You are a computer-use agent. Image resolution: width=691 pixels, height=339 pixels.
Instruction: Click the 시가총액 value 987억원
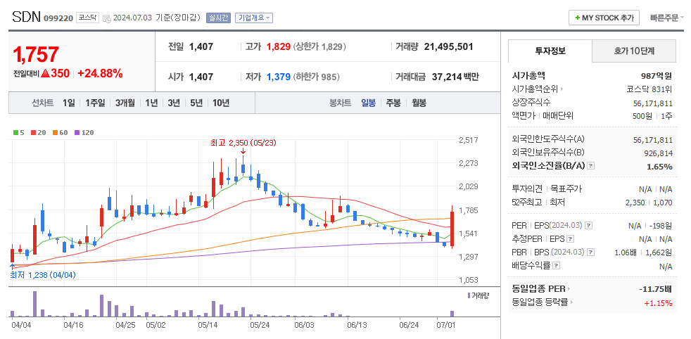coord(657,76)
